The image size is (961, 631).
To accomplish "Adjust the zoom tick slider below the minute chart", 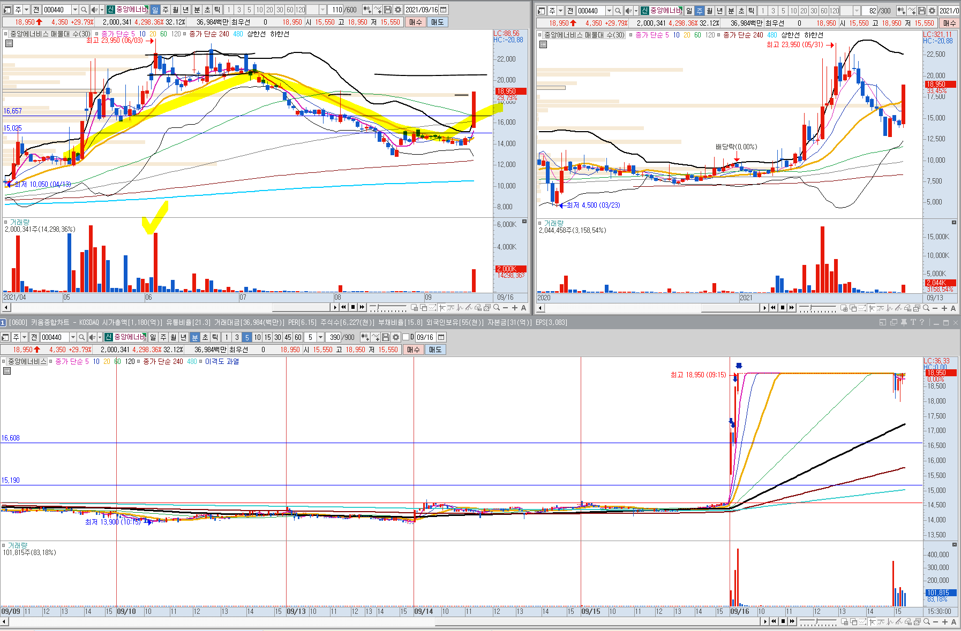I will pyautogui.click(x=817, y=621).
